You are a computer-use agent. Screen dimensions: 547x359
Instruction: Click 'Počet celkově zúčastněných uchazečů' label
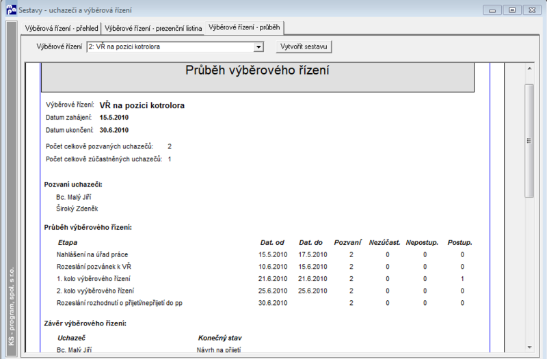104,159
